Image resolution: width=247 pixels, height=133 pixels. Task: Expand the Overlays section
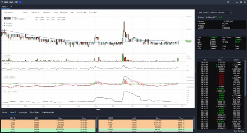8,26
